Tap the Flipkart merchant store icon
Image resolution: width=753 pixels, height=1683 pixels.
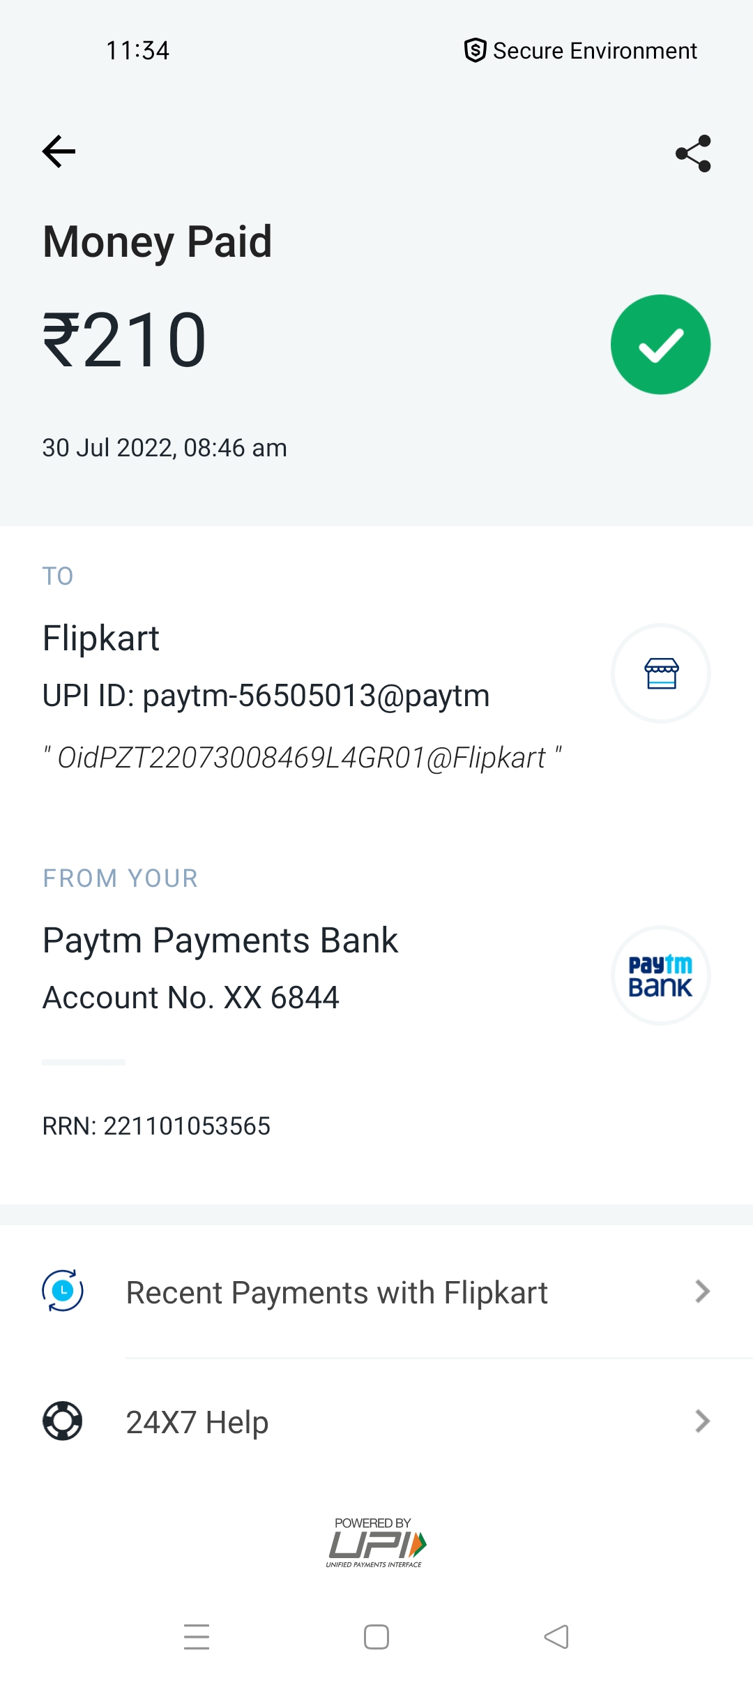tap(660, 673)
